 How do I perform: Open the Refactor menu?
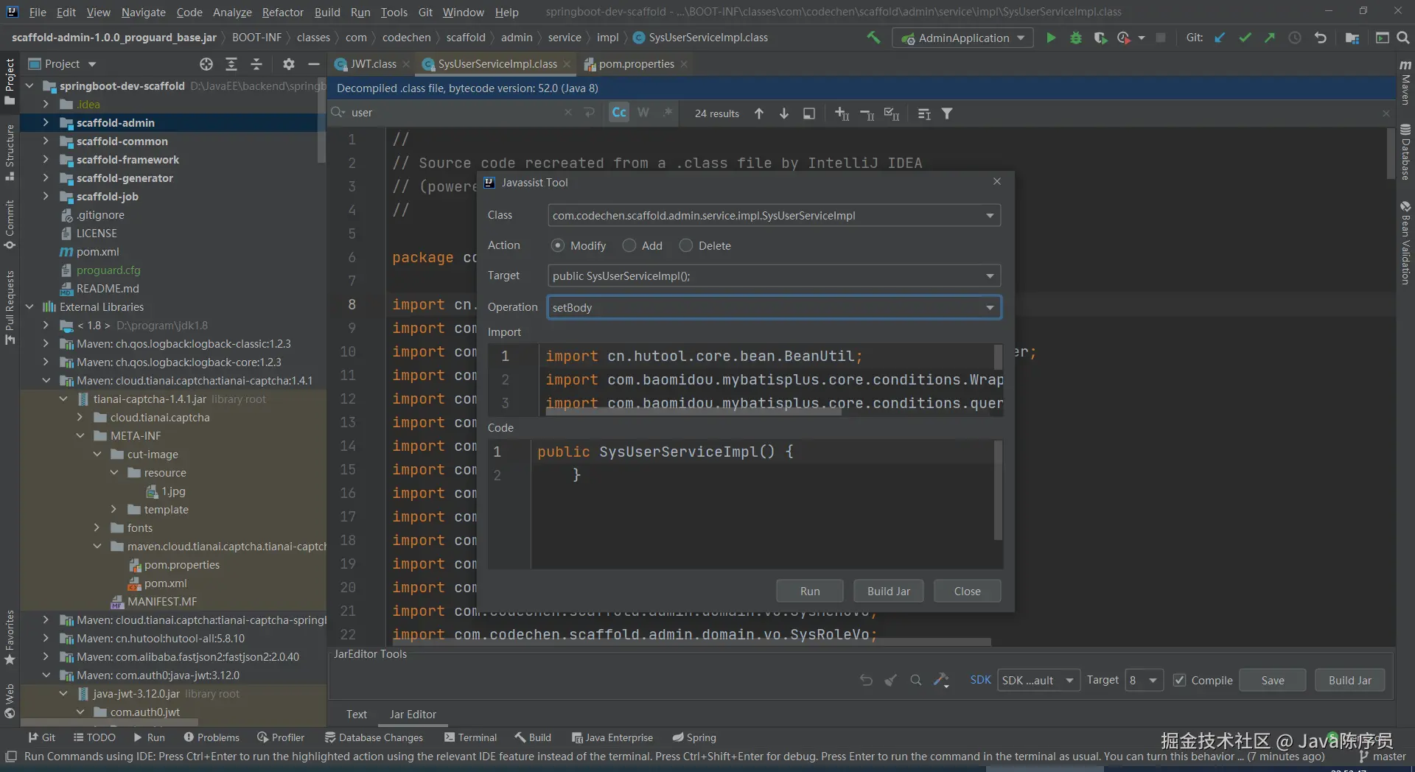(x=282, y=12)
